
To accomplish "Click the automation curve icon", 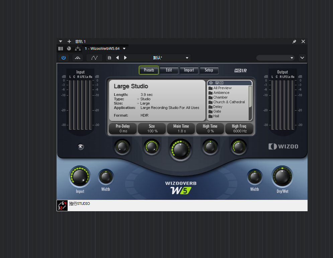I will click(94, 58).
